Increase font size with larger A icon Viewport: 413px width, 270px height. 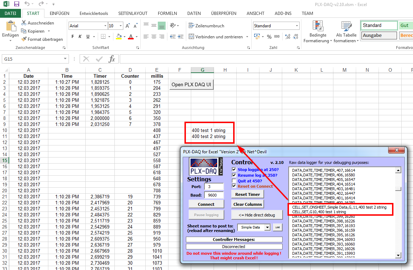pyautogui.click(x=128, y=26)
